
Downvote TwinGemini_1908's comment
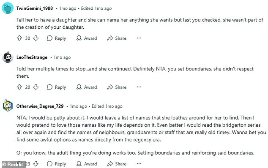click(36, 38)
